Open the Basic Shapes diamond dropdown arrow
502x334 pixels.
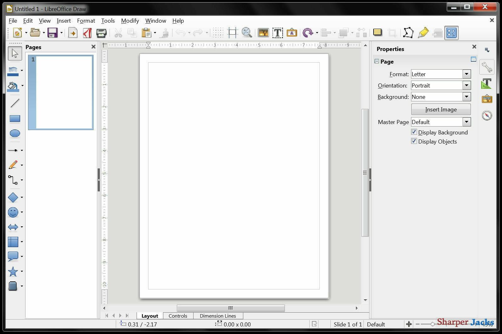[x=22, y=197]
